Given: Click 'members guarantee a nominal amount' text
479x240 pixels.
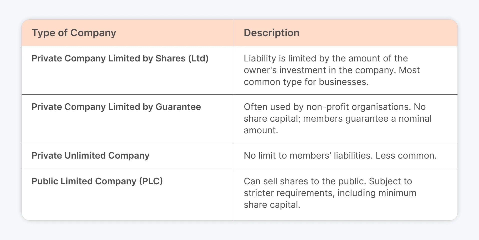Looking at the screenshot, I should click(x=337, y=124).
